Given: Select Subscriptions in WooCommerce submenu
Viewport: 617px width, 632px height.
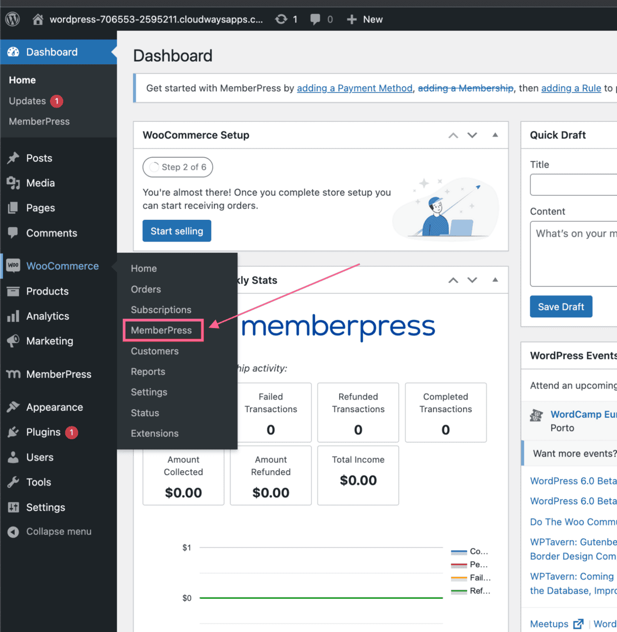Looking at the screenshot, I should tap(161, 310).
